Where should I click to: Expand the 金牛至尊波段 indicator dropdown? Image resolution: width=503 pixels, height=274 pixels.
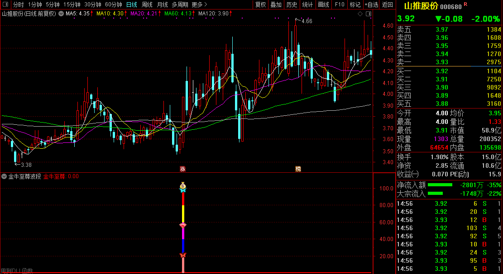coord(4,176)
